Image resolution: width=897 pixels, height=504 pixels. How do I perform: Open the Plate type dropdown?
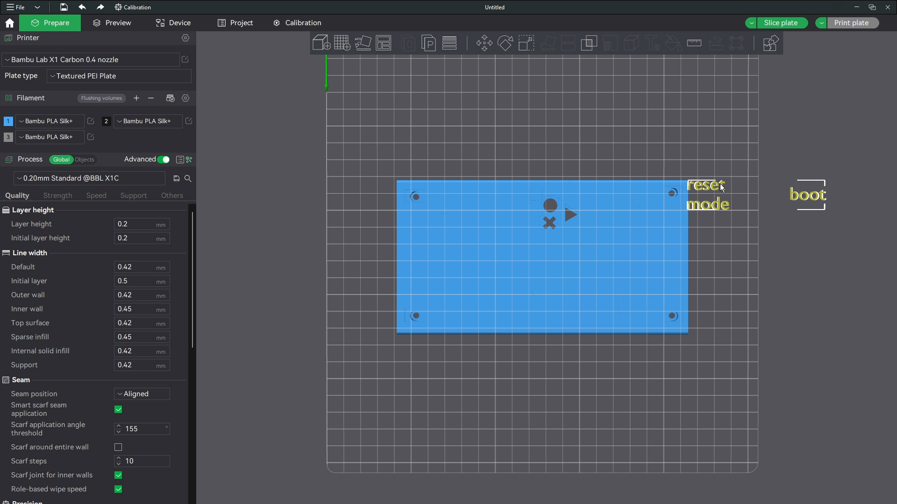tap(119, 76)
